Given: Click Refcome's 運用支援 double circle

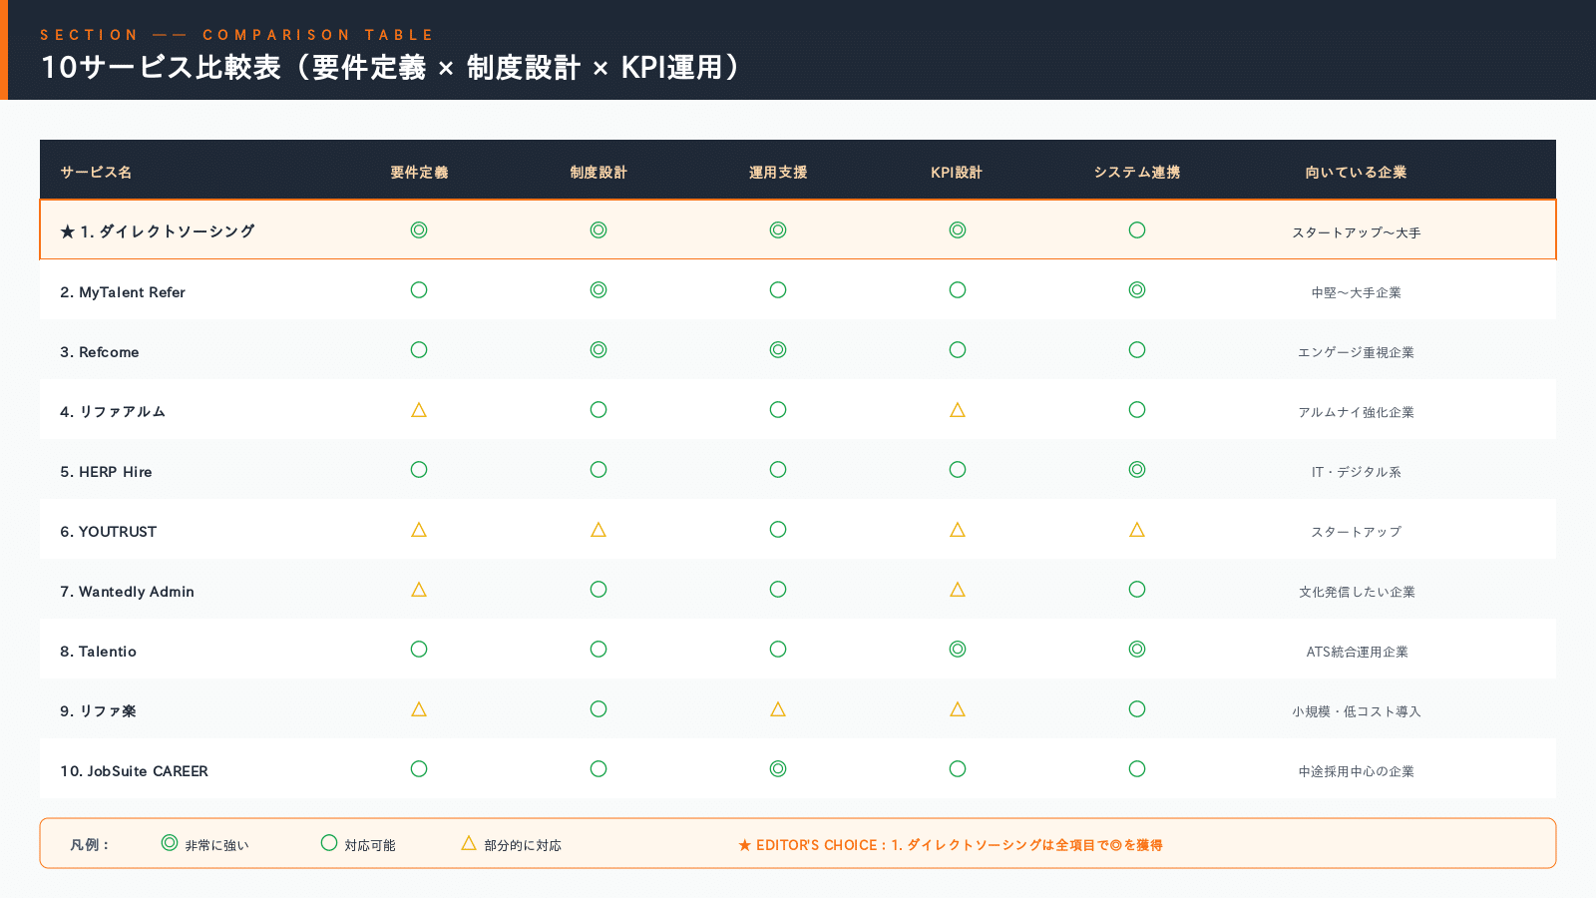Looking at the screenshot, I should (778, 350).
